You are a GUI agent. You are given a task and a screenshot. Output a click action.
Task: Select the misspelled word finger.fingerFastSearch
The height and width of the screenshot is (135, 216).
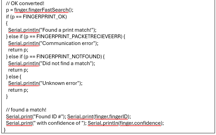(41, 10)
